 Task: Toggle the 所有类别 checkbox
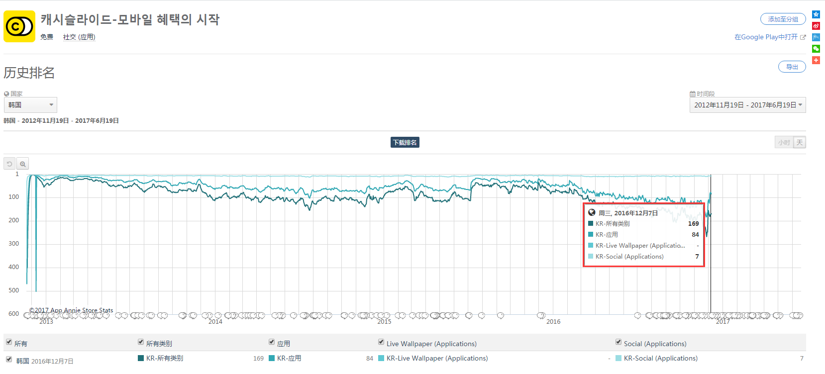(x=141, y=342)
